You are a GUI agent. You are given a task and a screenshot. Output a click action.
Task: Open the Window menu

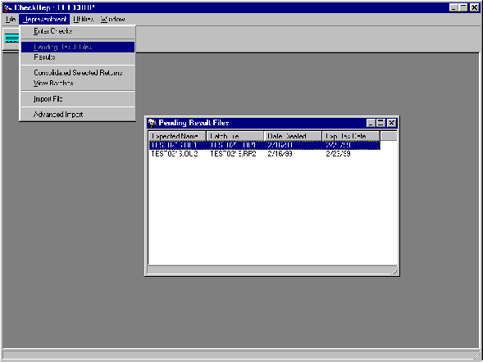tap(112, 20)
